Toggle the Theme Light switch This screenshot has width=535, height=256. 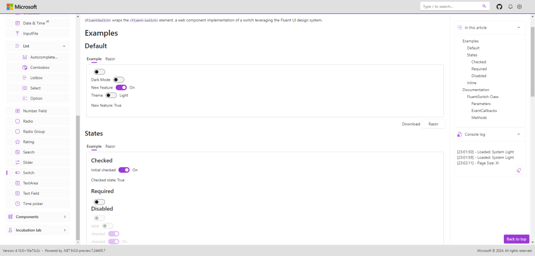(x=111, y=95)
